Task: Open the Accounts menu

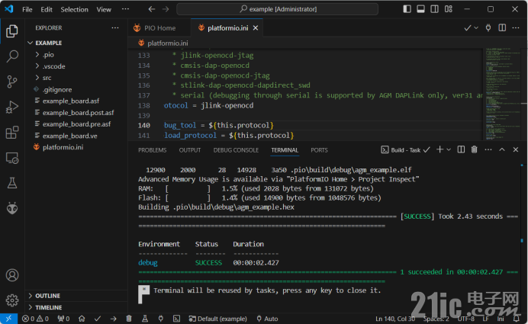Action: pos(12,275)
